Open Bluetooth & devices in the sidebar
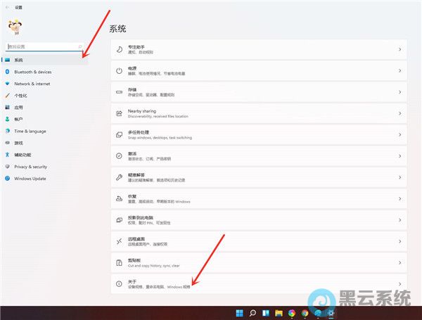This screenshot has width=422, height=320. [x=32, y=72]
